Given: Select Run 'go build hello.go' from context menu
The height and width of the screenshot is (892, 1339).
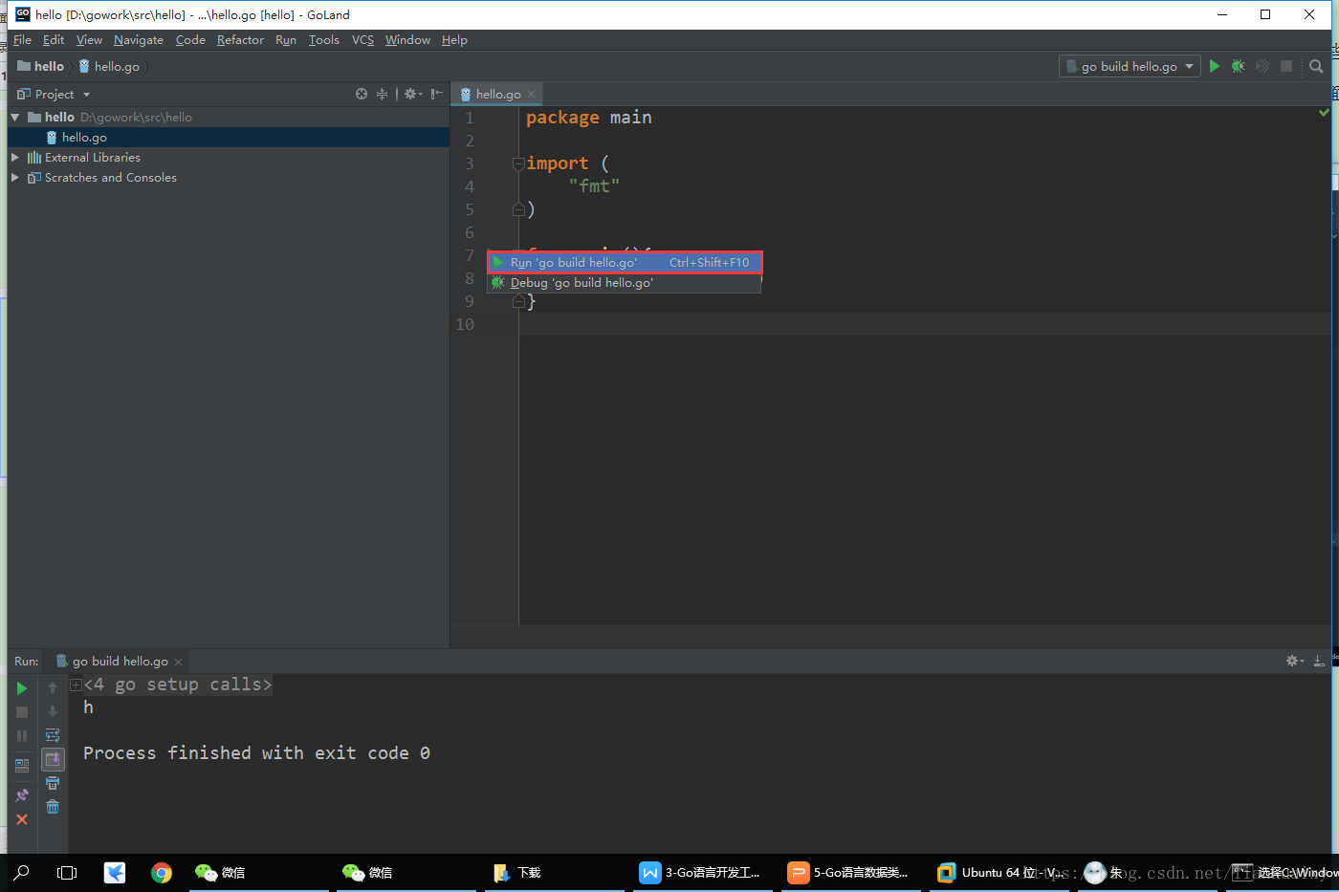Looking at the screenshot, I should coord(625,262).
